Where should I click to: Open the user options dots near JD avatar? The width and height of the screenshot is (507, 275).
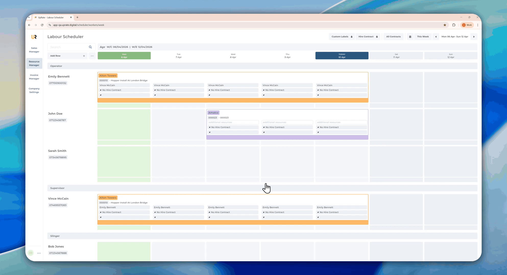[x=39, y=253]
